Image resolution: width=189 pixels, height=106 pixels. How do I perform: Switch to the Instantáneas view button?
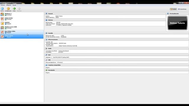pyautogui.click(x=182, y=9)
